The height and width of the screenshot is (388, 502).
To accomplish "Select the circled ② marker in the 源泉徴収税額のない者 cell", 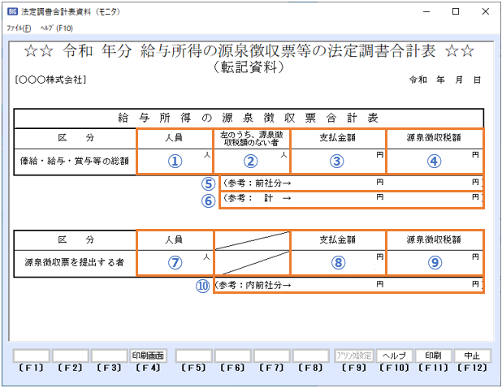I will (251, 161).
